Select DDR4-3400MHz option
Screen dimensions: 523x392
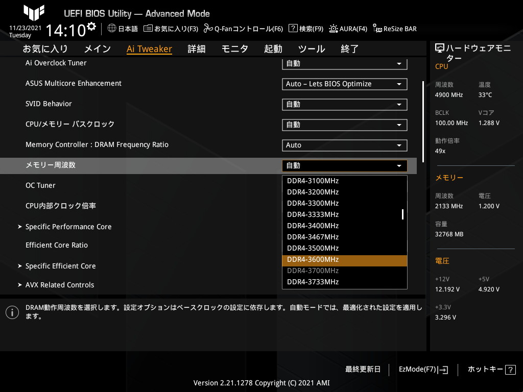coord(345,226)
